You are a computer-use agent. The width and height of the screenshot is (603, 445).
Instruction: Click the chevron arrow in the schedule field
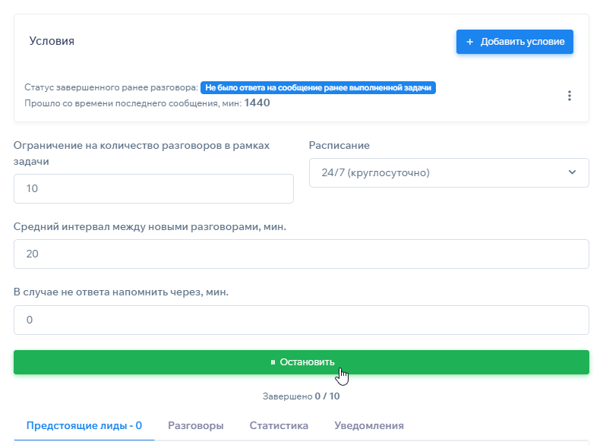[572, 172]
